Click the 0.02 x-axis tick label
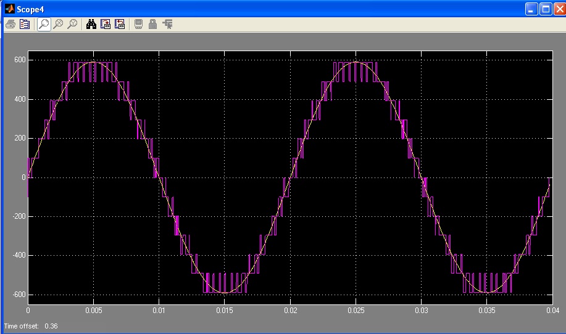Viewport: 566px width, 334px height. pos(290,310)
